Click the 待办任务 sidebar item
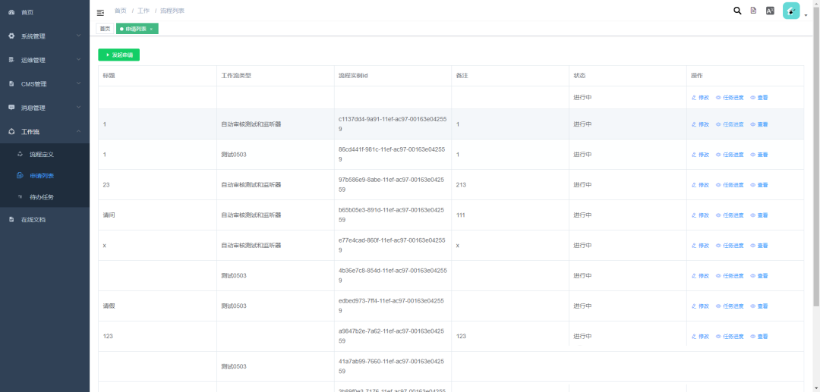The height and width of the screenshot is (392, 820). click(42, 197)
